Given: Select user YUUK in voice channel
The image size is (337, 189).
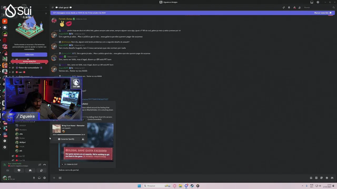Looking at the screenshot, I should 22,146.
